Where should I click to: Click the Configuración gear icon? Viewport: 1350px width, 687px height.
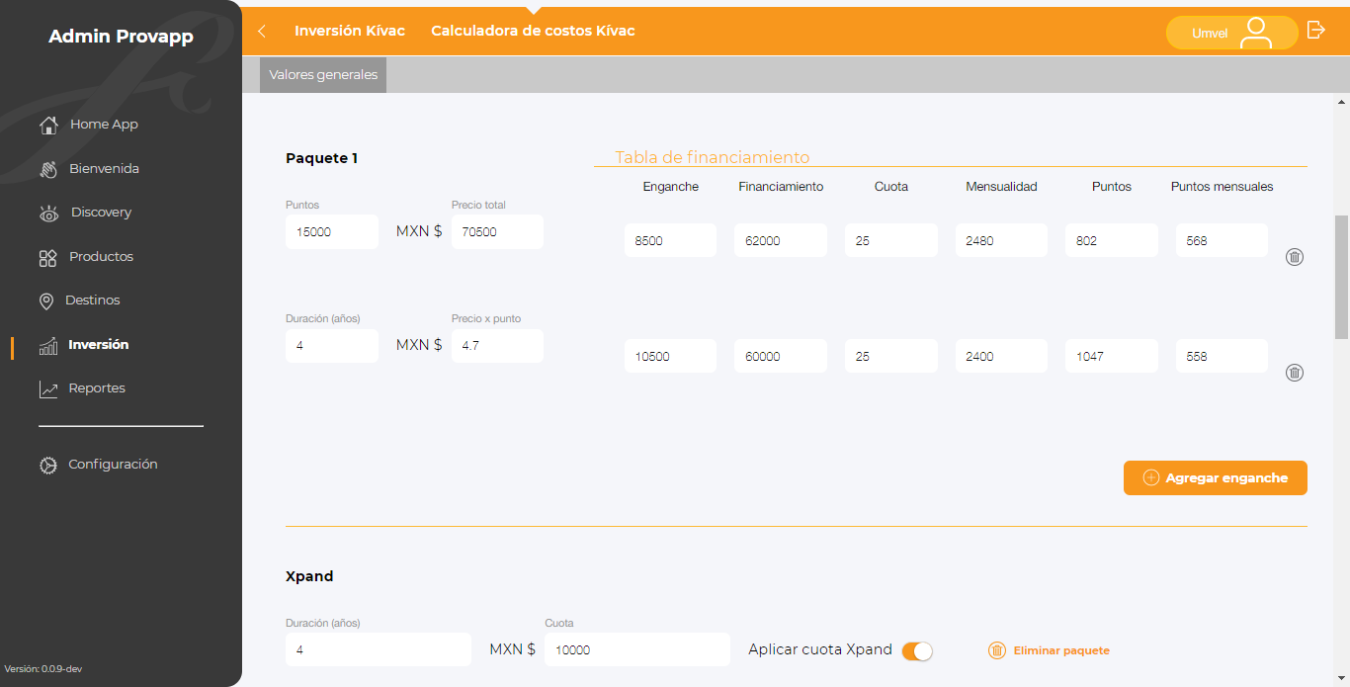point(48,465)
